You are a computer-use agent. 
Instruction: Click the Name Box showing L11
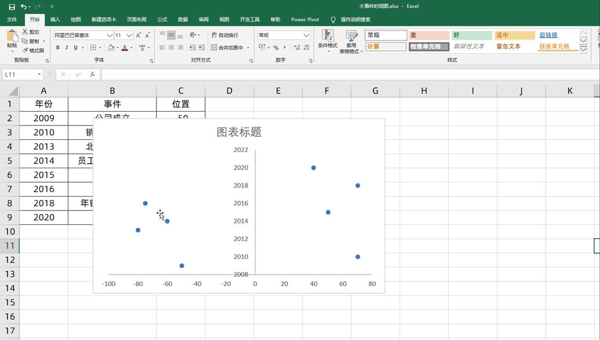pyautogui.click(x=23, y=75)
